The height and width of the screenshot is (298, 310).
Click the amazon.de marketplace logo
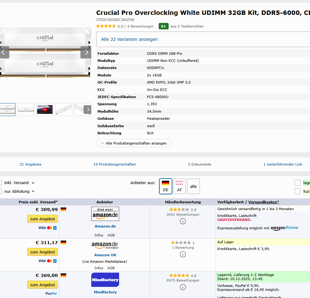click(x=105, y=245)
